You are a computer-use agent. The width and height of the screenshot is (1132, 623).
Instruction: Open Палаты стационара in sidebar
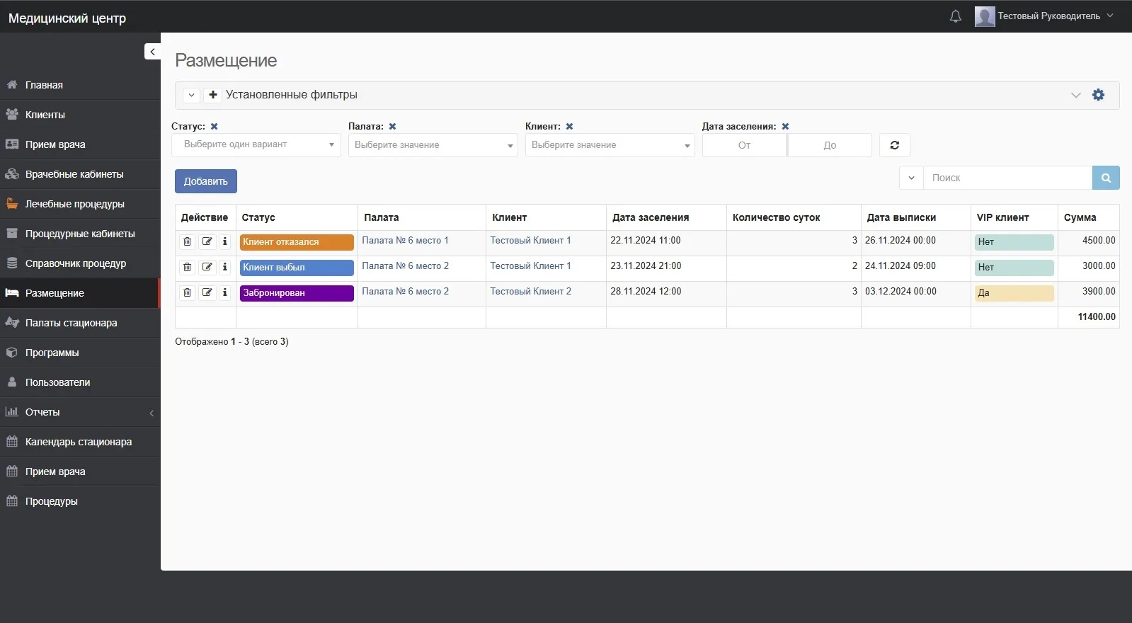pyautogui.click(x=71, y=323)
